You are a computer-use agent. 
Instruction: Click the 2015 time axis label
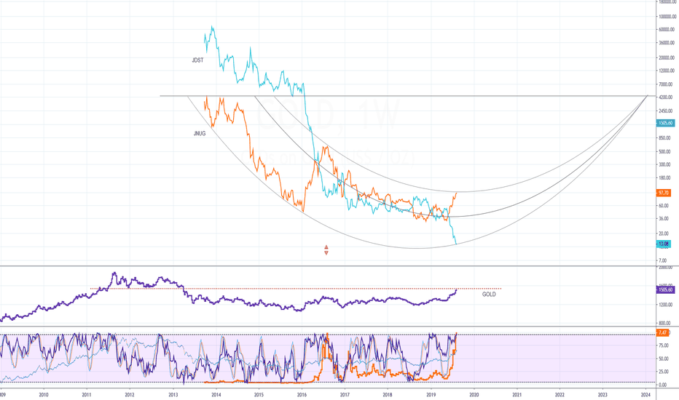[x=259, y=395]
